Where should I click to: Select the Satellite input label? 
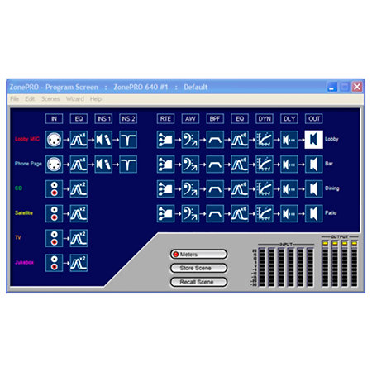pos(24,212)
